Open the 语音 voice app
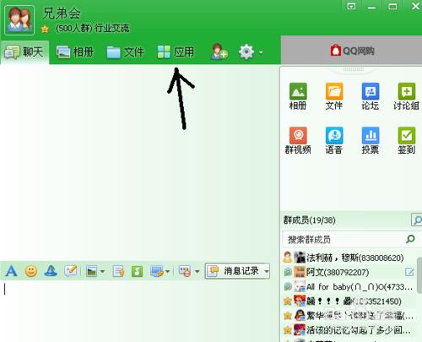Screen dimensions: 422x342 [x=334, y=140]
